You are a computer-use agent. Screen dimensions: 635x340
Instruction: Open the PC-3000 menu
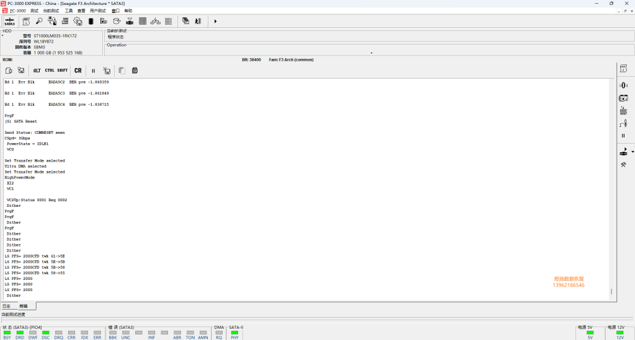click(x=17, y=11)
